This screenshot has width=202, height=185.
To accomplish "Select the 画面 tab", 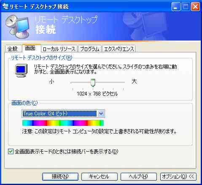I will pyautogui.click(x=30, y=48).
